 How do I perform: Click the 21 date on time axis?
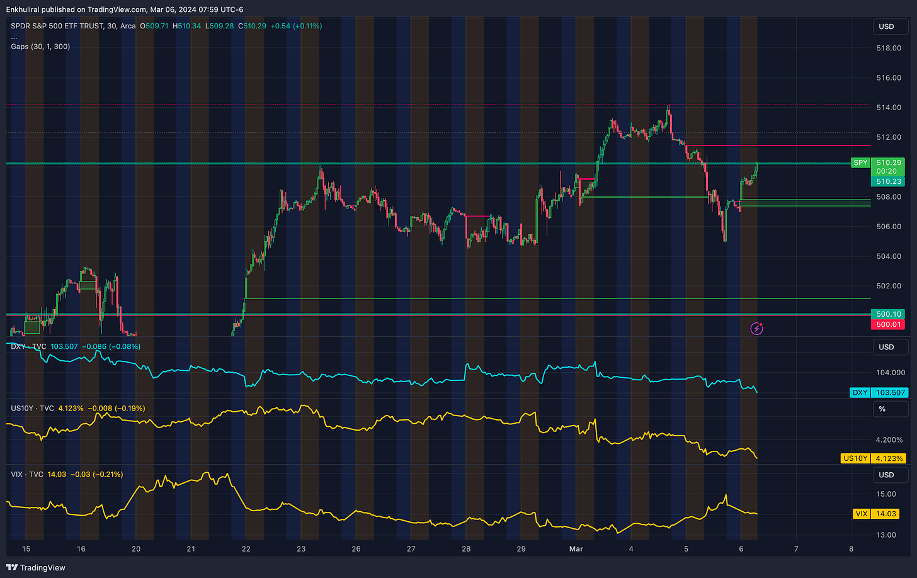(191, 549)
